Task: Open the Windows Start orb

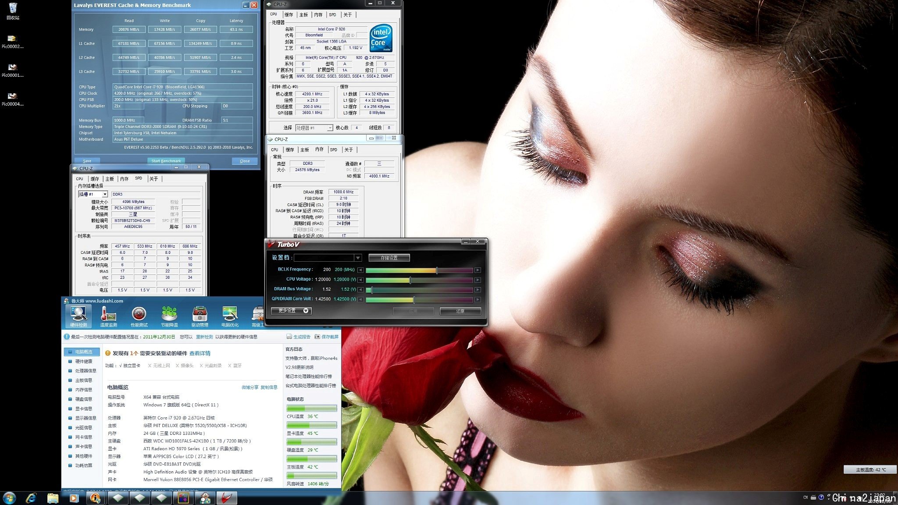Action: click(x=9, y=498)
